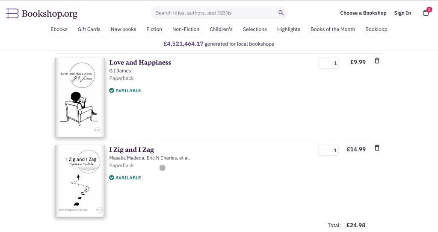
Task: Click the search titles input field
Action: pyautogui.click(x=214, y=13)
